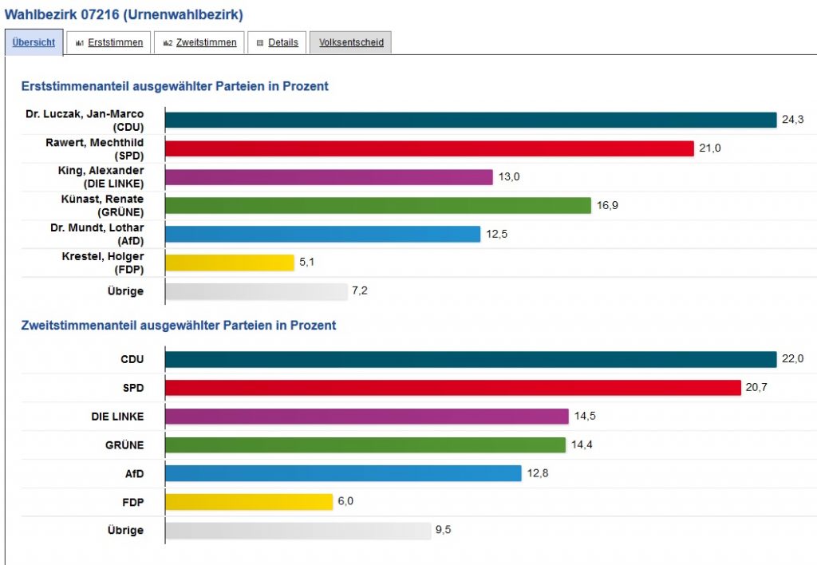The width and height of the screenshot is (817, 565).
Task: Click the value 20,7 for SPD Zweitstimmen
Action: (756, 387)
